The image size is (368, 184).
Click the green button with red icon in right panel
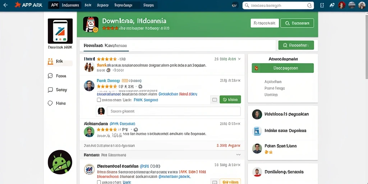pos(282,68)
